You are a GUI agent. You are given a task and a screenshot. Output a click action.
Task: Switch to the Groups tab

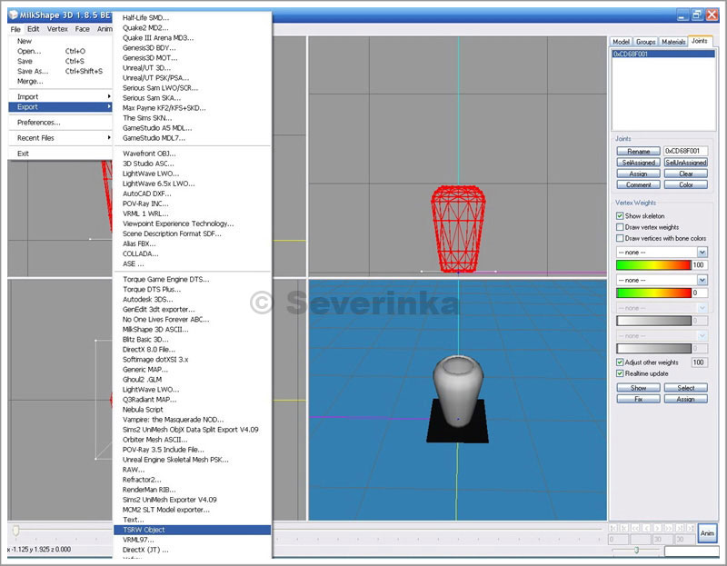[645, 42]
